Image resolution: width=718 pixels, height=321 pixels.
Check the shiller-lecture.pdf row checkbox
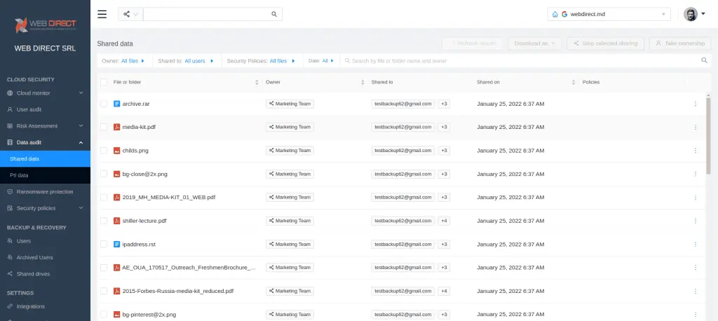pyautogui.click(x=104, y=221)
